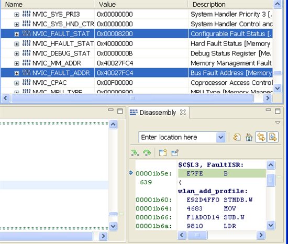Expand the NVIC_HFAULT_STAT register node
This screenshot has height=244, width=288.
coord(17,44)
